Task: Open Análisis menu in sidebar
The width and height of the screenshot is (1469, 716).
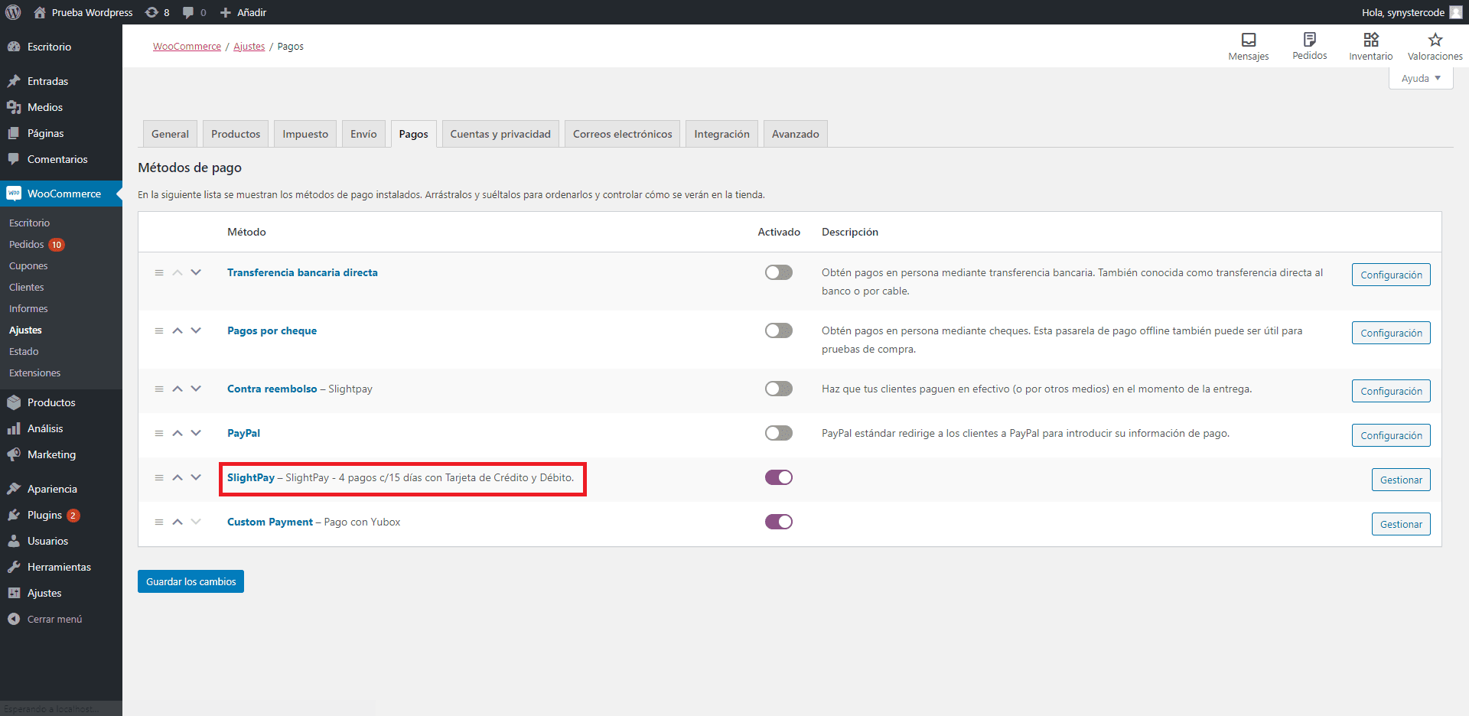Action: pos(61,428)
